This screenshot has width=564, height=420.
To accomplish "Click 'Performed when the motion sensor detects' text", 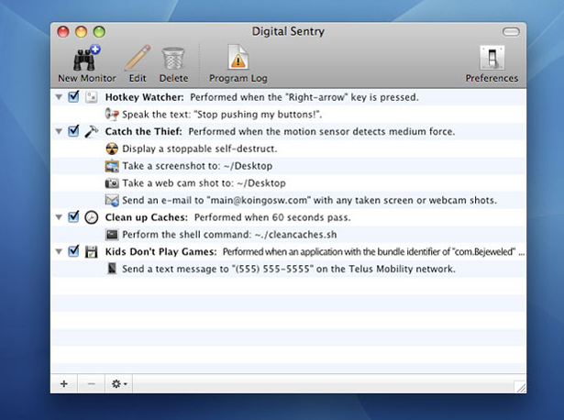I will [322, 132].
